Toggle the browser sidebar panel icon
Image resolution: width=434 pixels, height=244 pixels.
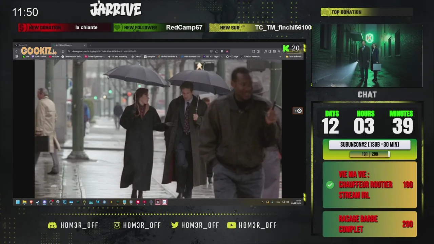(270, 51)
